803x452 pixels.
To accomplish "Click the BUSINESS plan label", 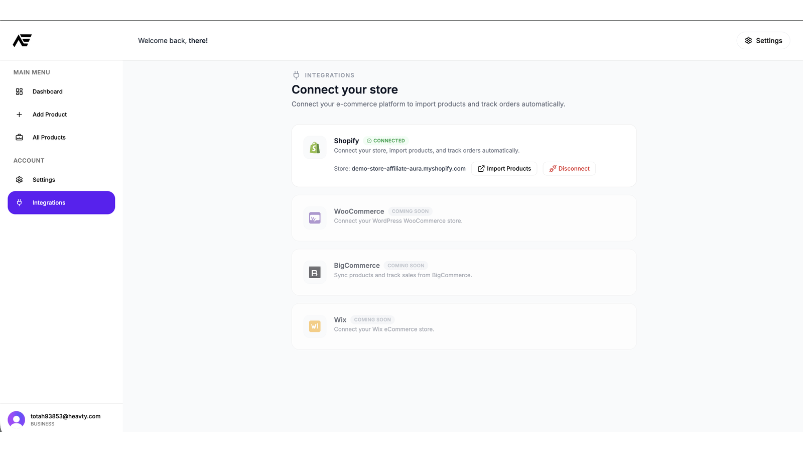I will pos(43,424).
